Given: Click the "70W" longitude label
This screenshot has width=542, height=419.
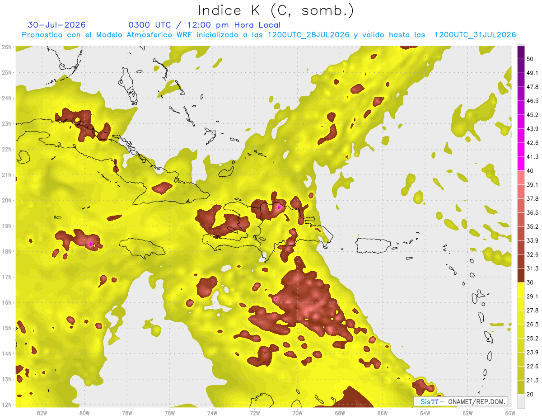Looking at the screenshot, I should pos(297,413).
